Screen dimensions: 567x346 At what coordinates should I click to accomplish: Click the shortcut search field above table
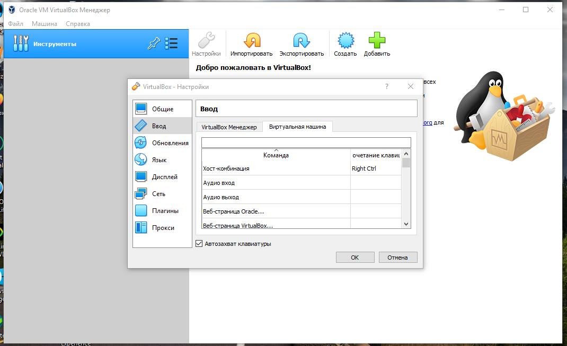click(306, 143)
